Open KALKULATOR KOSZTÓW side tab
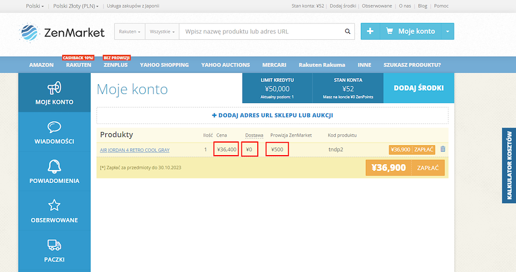 pyautogui.click(x=509, y=165)
